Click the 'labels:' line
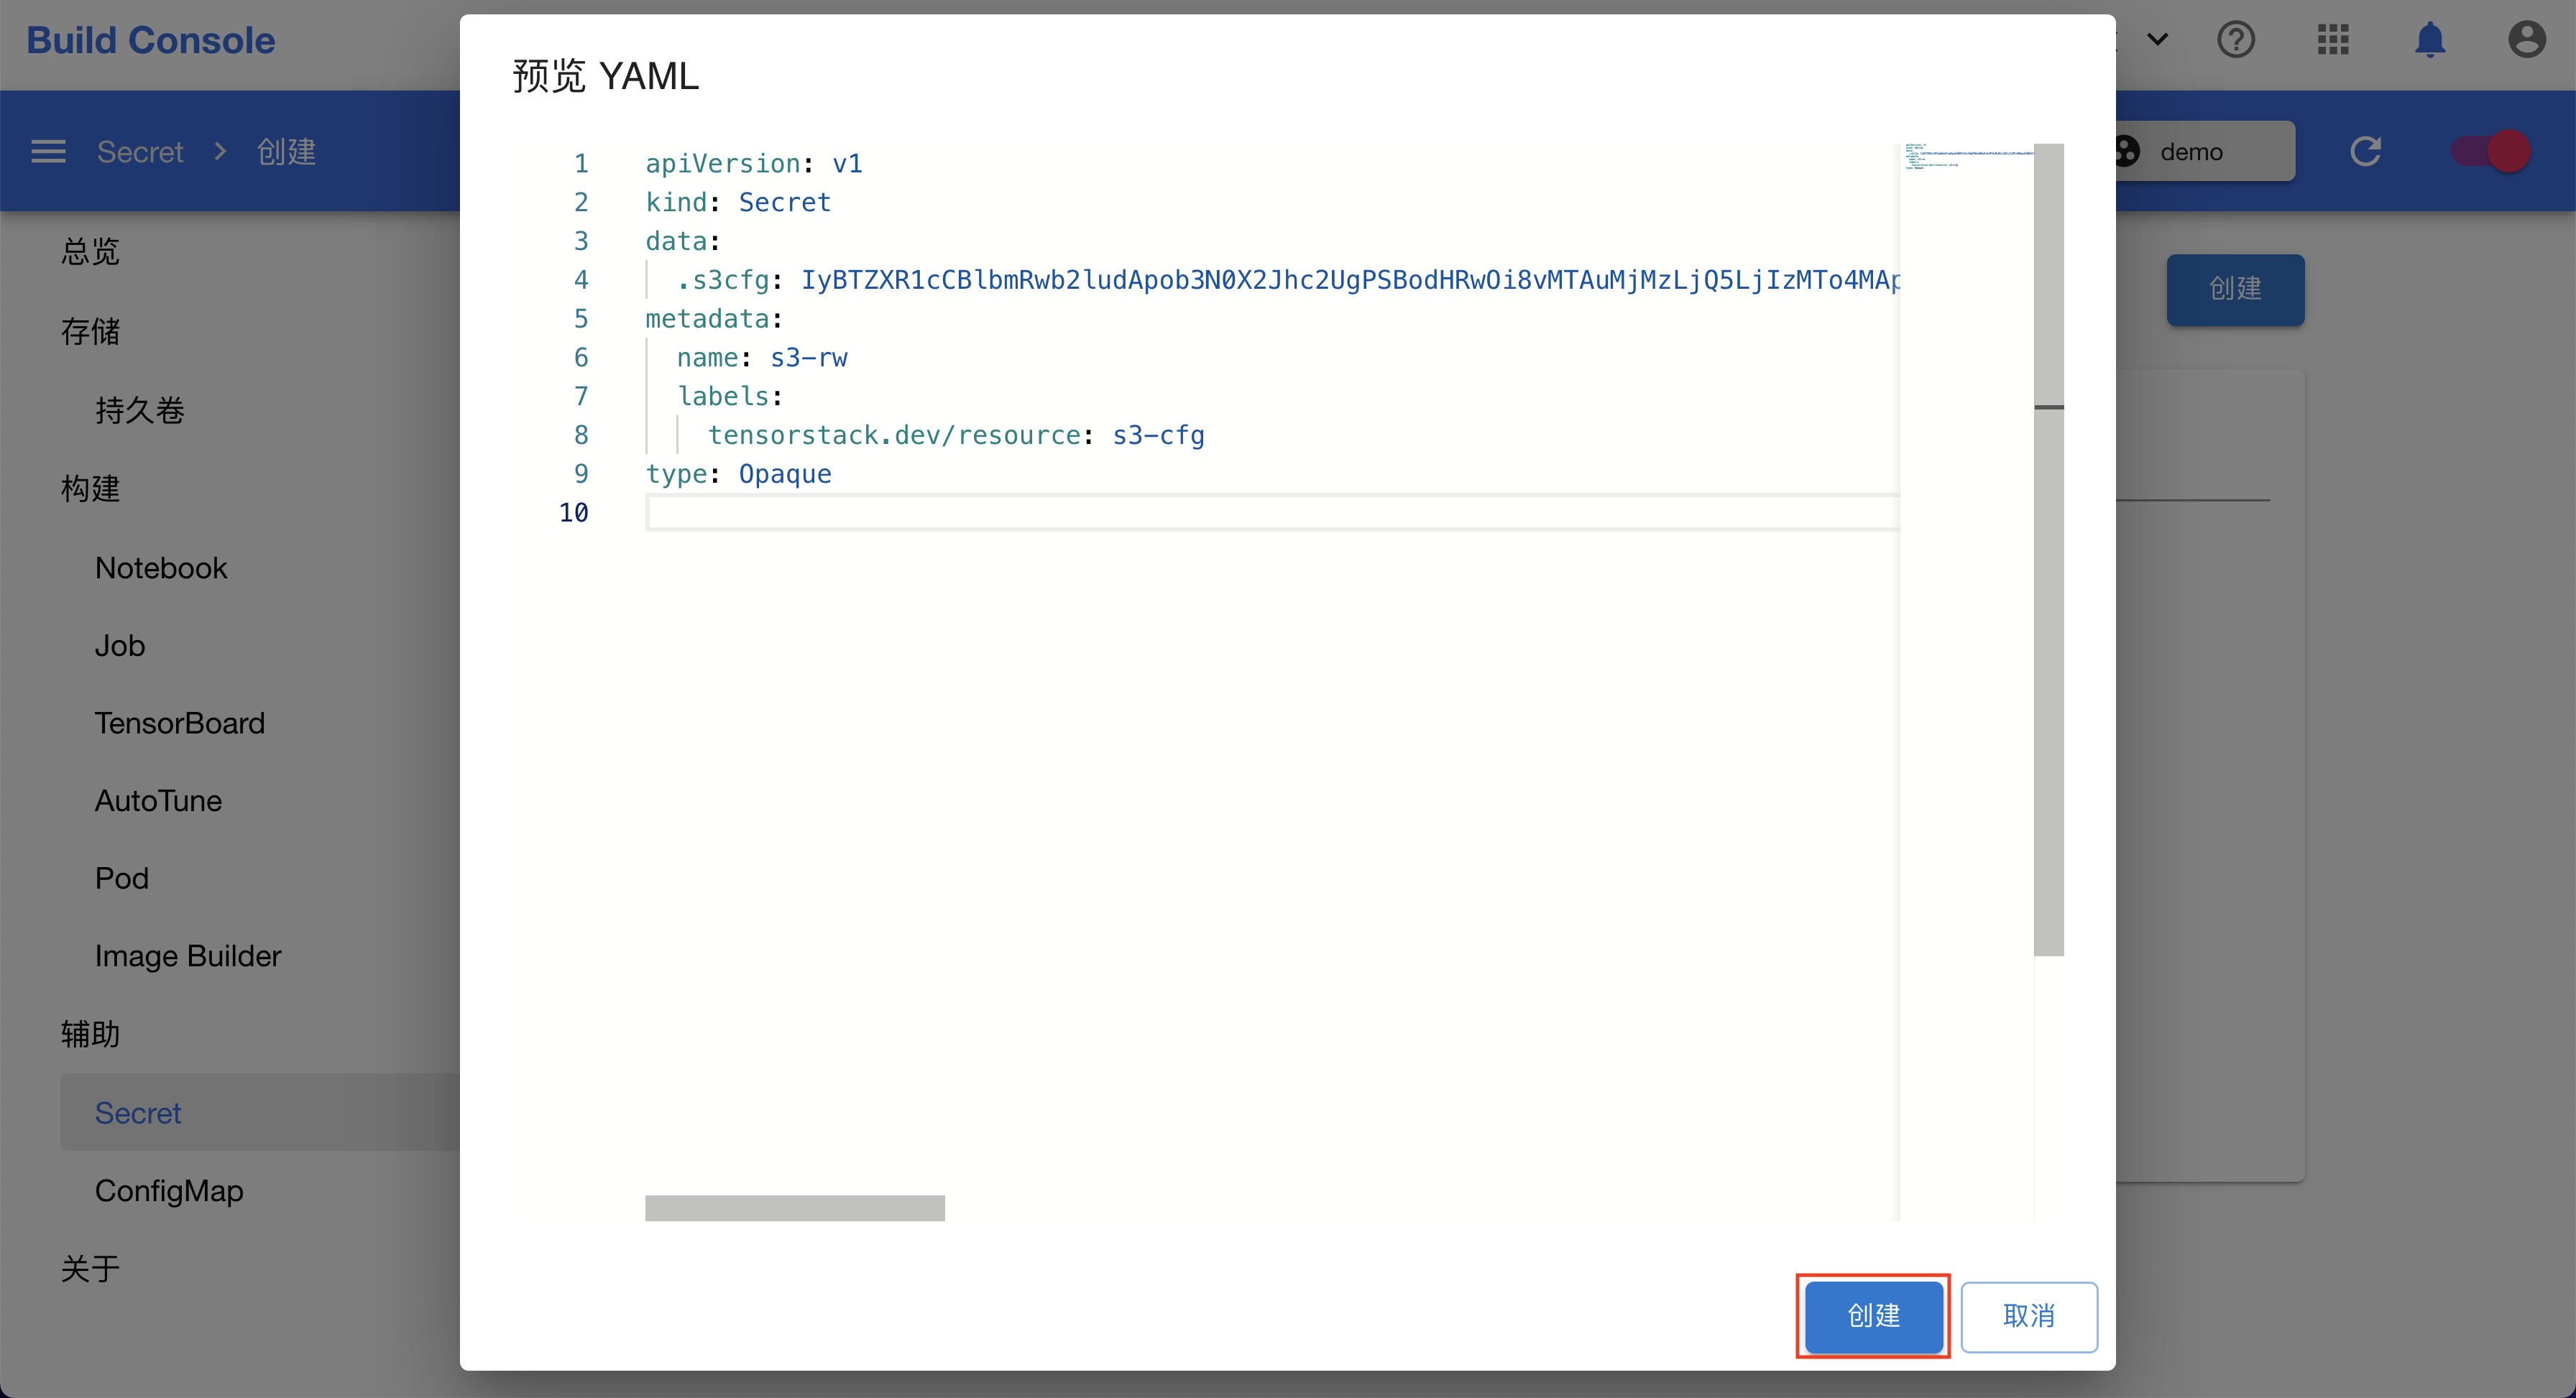Viewport: 2576px width, 1398px height. (x=730, y=396)
